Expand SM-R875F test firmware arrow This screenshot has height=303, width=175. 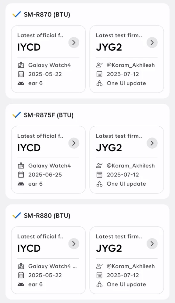point(152,143)
